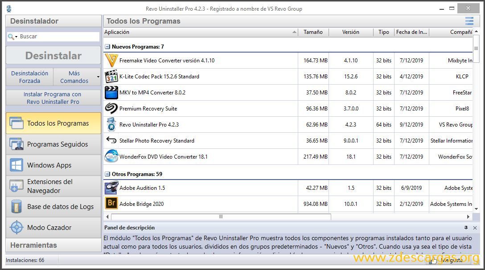Switch to Modo Cazador
The height and width of the screenshot is (270, 485).
click(53, 227)
